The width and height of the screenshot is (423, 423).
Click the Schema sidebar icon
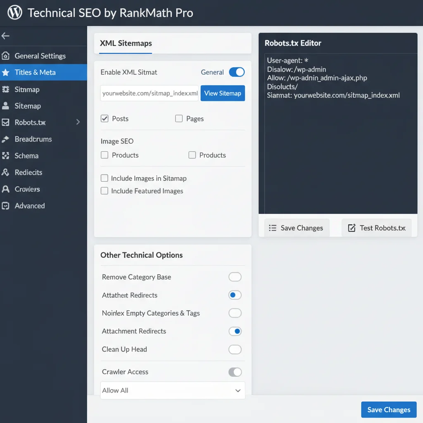coord(6,156)
